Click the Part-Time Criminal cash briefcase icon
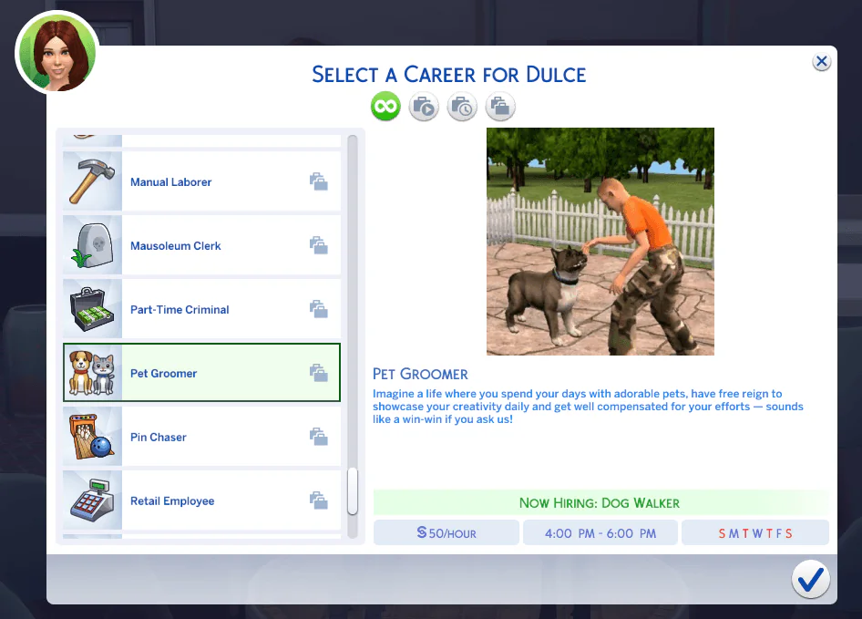862x619 pixels. pos(92,309)
